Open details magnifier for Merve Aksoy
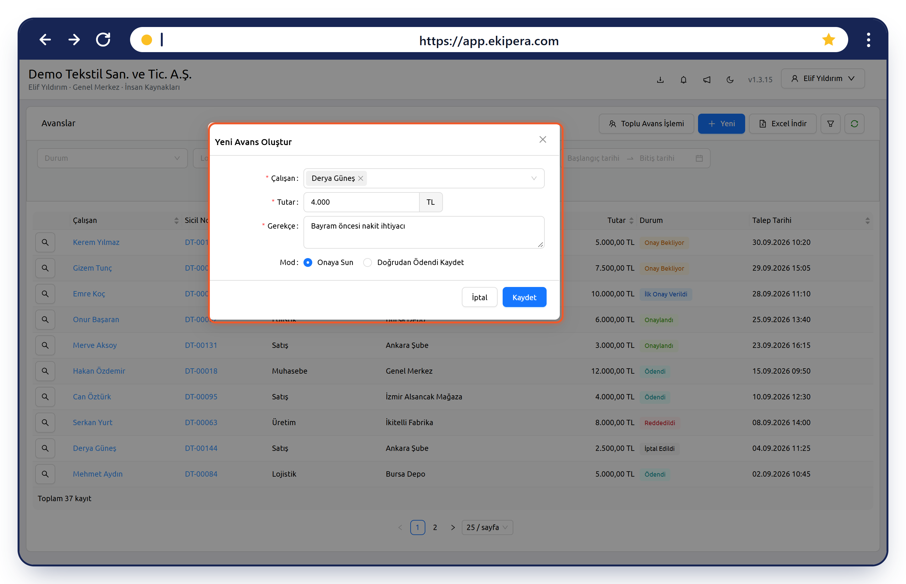906x584 pixels. click(x=45, y=345)
